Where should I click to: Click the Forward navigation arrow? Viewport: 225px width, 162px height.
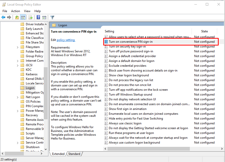9,17
